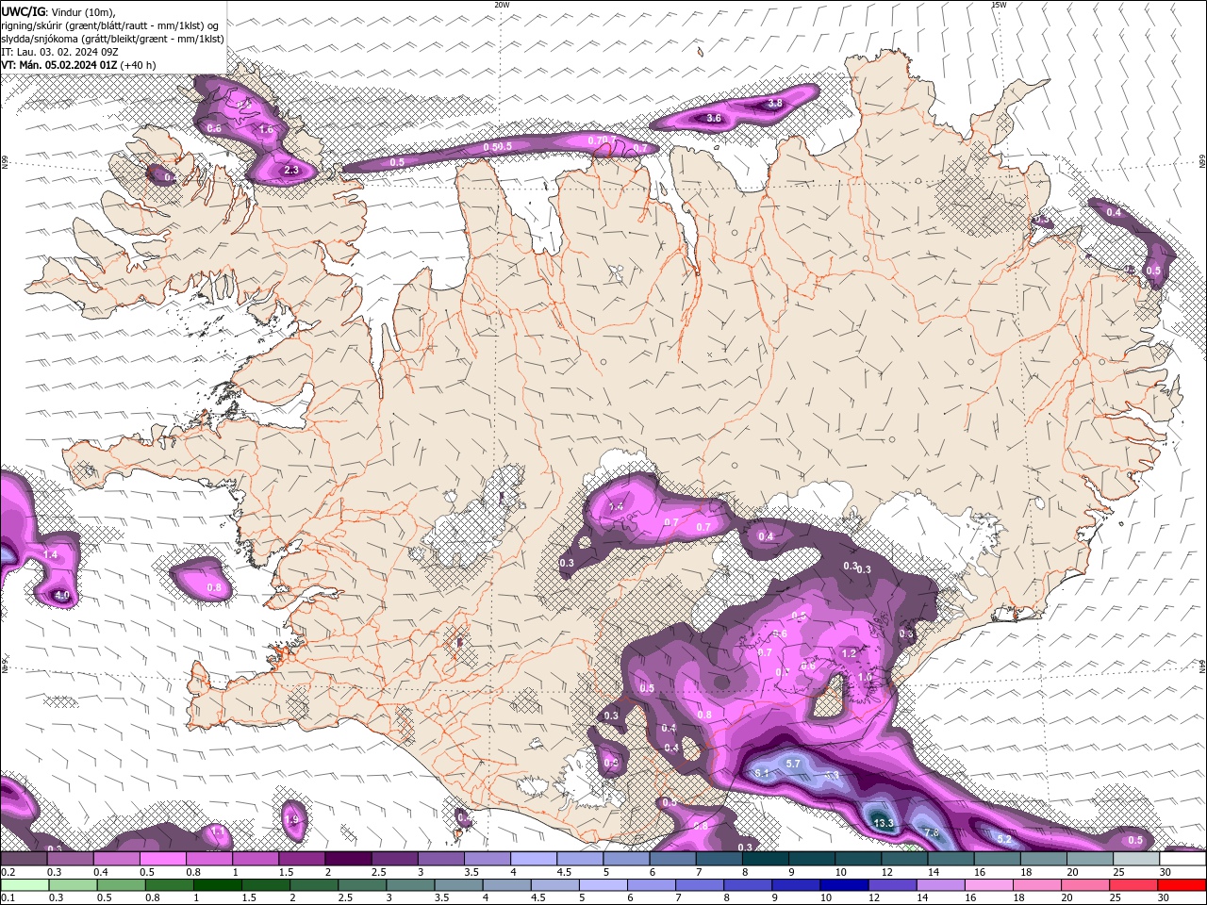The image size is (1207, 905).
Task: Click the 1.1 value on the map
Action: point(218,831)
